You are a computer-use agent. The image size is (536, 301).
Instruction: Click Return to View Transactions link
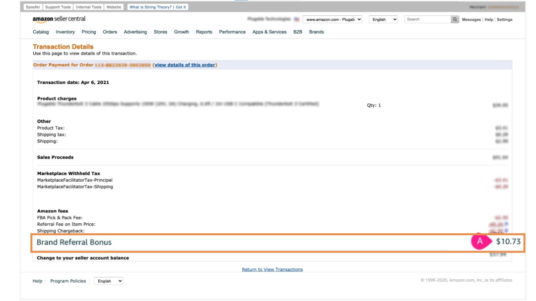pyautogui.click(x=272, y=269)
